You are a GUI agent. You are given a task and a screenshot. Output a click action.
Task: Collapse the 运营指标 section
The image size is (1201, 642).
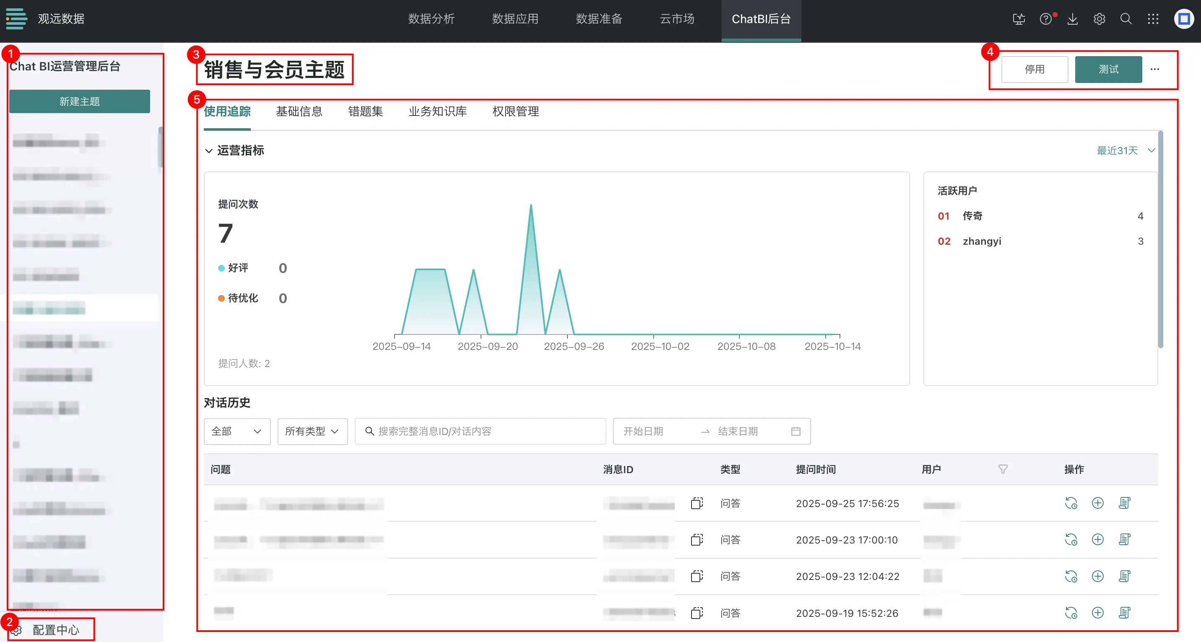click(209, 150)
